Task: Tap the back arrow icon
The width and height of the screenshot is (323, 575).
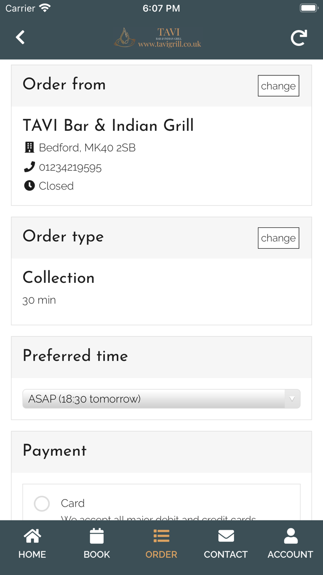Action: pyautogui.click(x=20, y=37)
